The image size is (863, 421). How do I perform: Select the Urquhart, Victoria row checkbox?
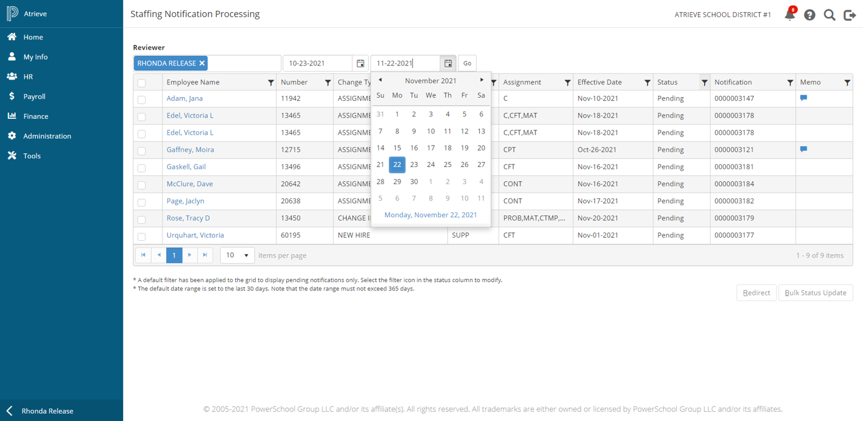tap(141, 237)
